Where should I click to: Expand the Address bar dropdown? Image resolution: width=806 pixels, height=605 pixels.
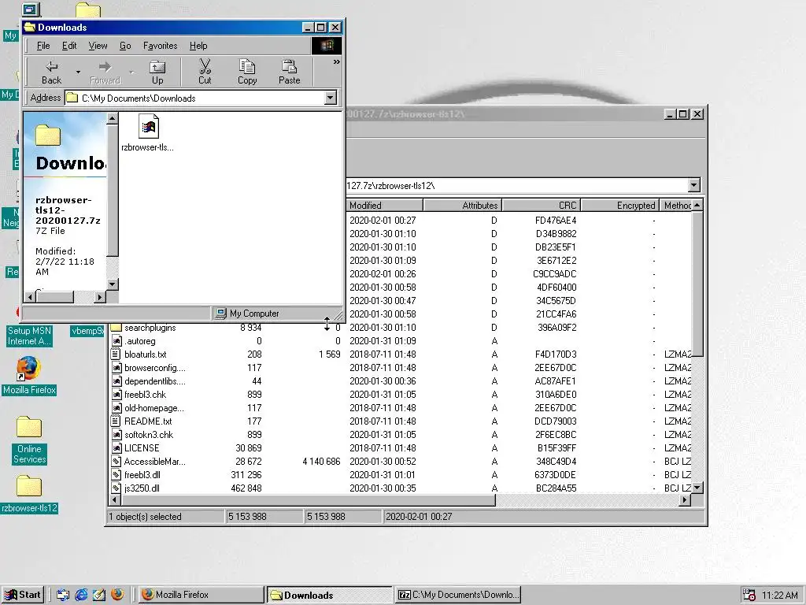click(331, 98)
